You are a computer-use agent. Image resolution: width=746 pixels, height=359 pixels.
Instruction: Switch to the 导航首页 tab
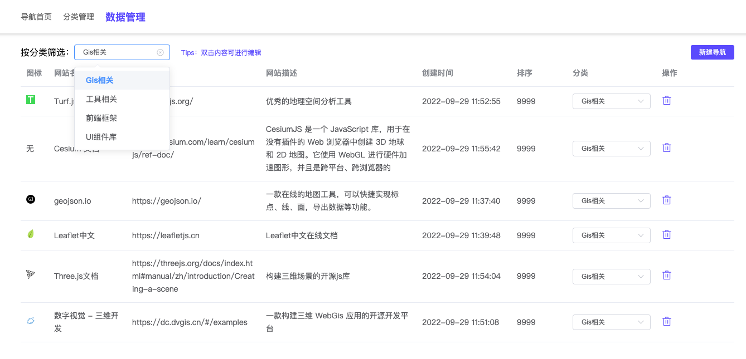(x=36, y=17)
